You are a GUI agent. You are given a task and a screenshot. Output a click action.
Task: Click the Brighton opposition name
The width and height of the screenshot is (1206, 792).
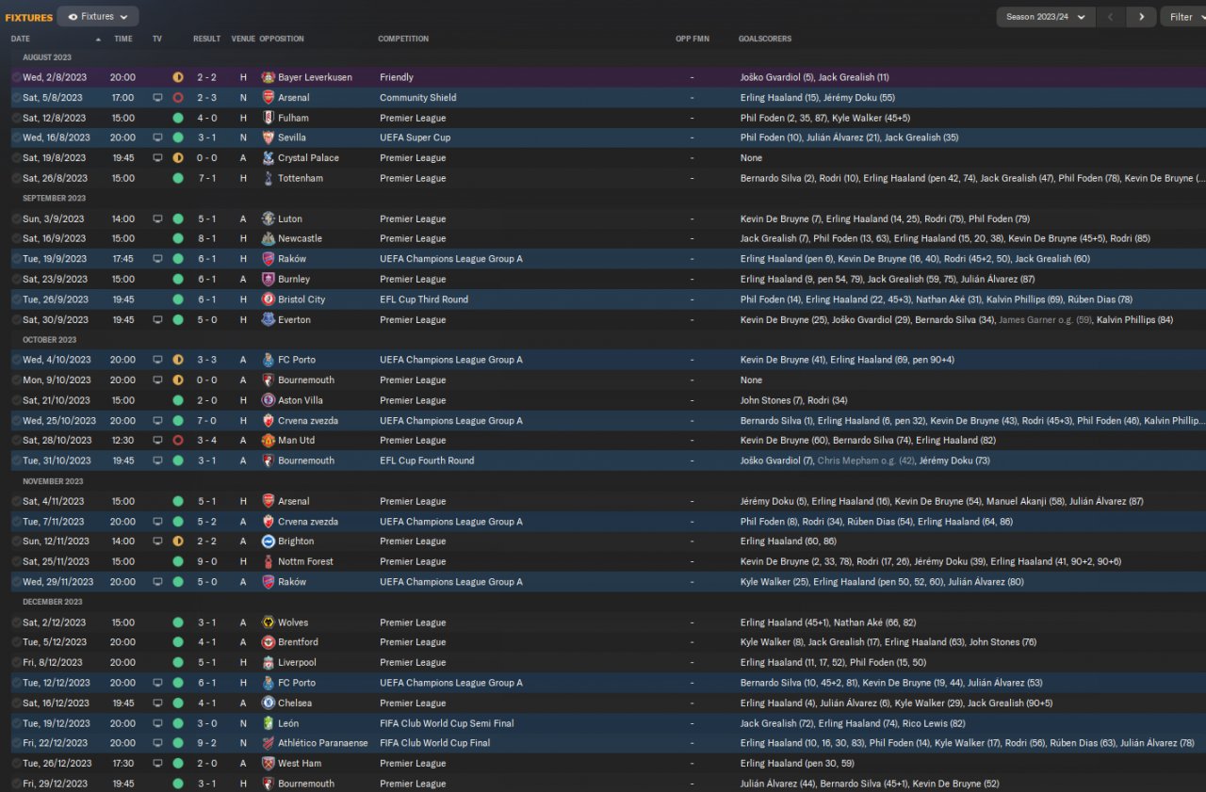coord(296,541)
